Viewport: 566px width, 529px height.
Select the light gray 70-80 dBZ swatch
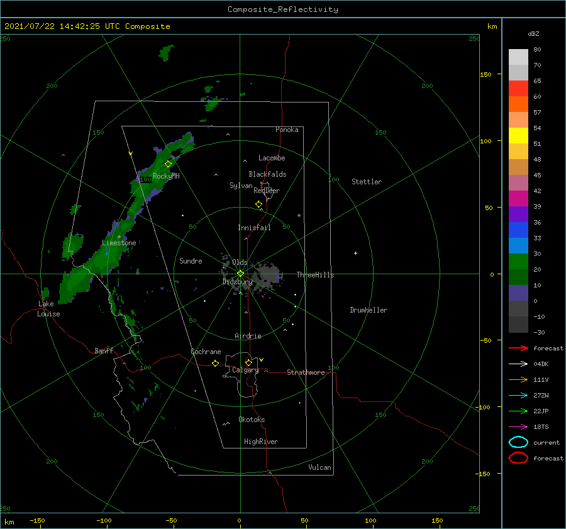[x=518, y=57]
